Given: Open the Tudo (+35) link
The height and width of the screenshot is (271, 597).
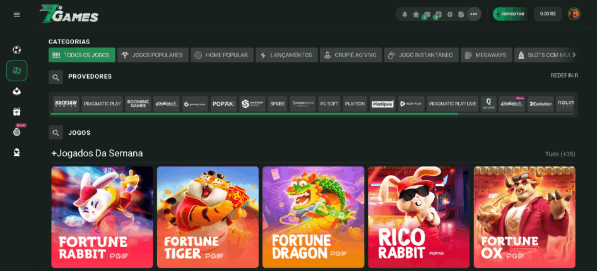Looking at the screenshot, I should (560, 154).
